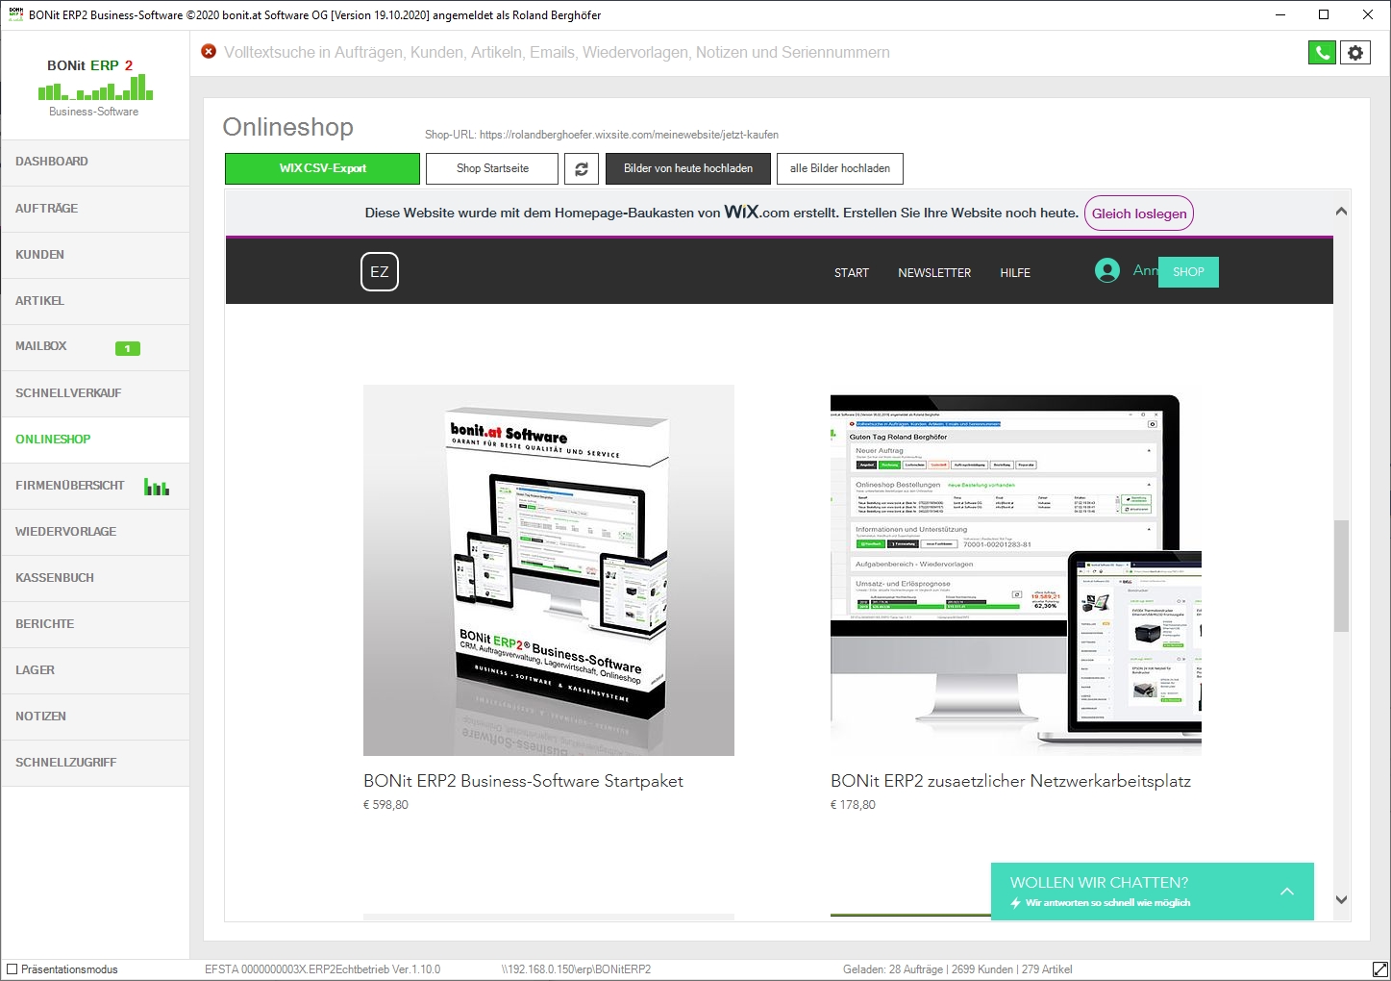
Task: Click the Onlineshop page heading
Action: click(x=288, y=127)
